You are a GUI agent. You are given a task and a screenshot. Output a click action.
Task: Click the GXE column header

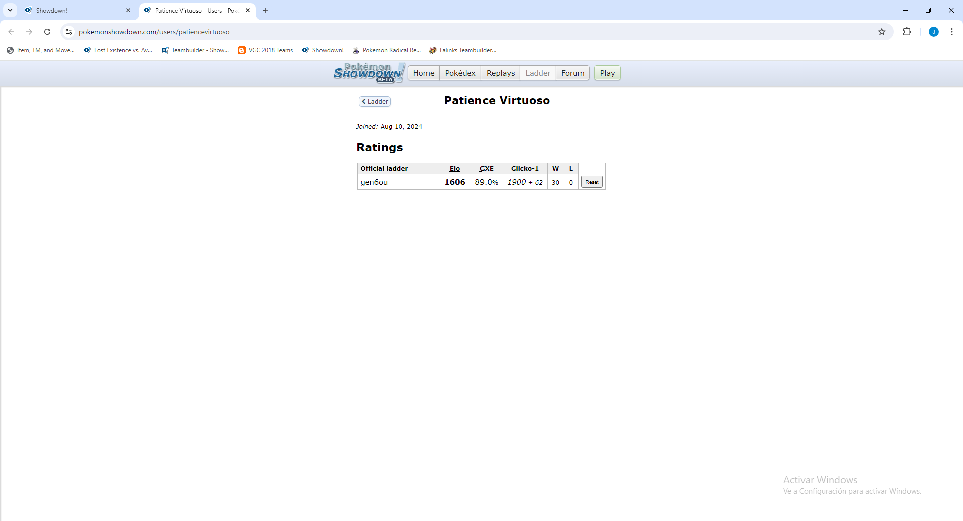487,169
